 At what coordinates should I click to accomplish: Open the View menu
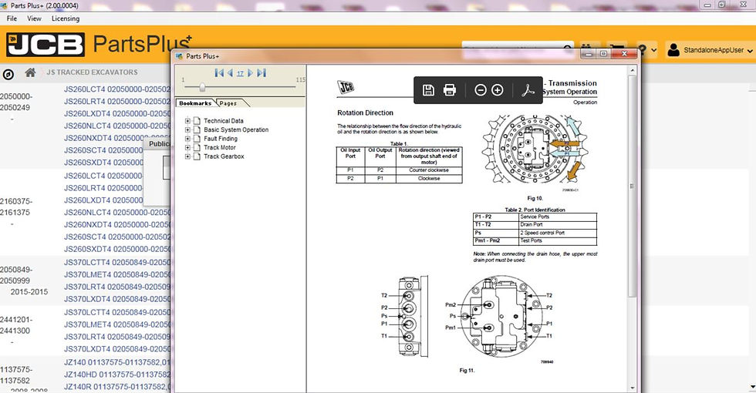tap(34, 18)
